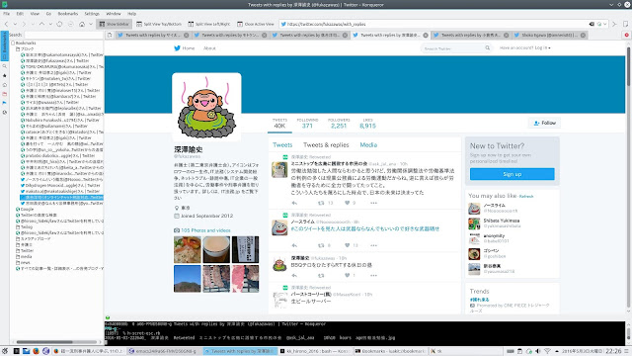Click the sidebar Search field

tap(63, 36)
